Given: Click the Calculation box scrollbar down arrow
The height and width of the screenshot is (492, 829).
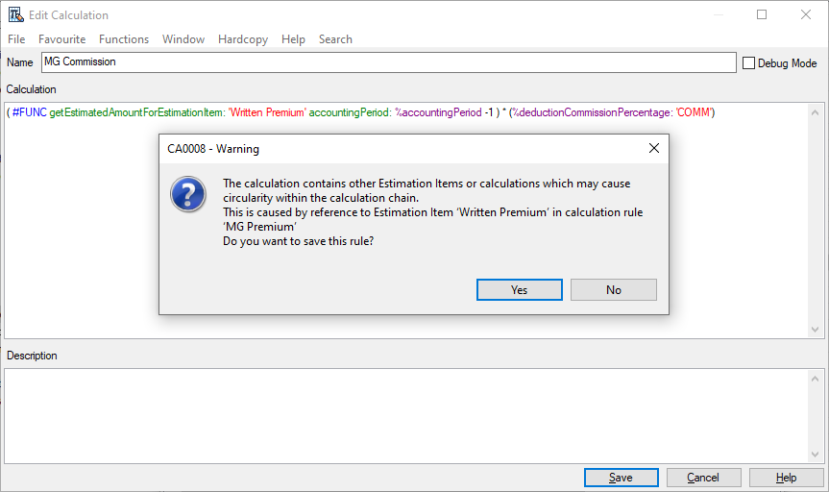Looking at the screenshot, I should click(816, 329).
